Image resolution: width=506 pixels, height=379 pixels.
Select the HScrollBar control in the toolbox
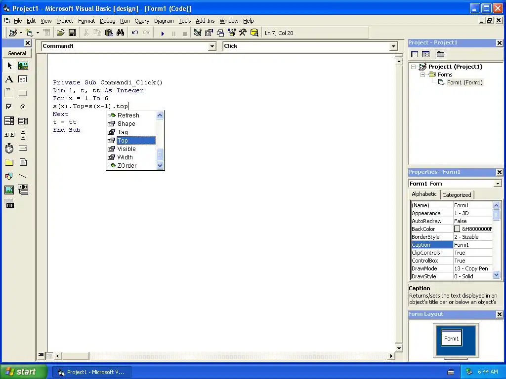coord(9,135)
